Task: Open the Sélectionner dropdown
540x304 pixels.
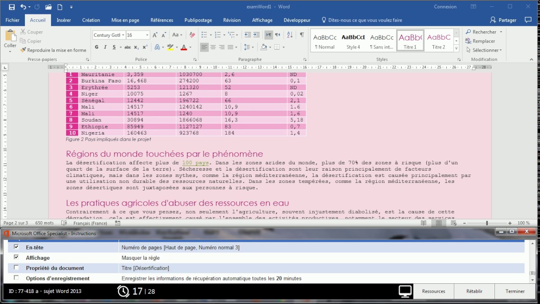Action: point(483,50)
